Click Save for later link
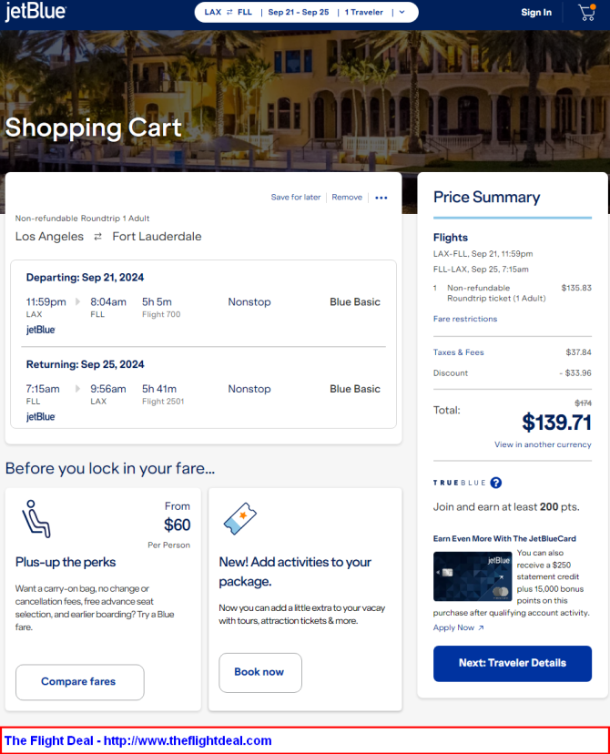Viewport: 610px width, 754px height. click(x=296, y=198)
